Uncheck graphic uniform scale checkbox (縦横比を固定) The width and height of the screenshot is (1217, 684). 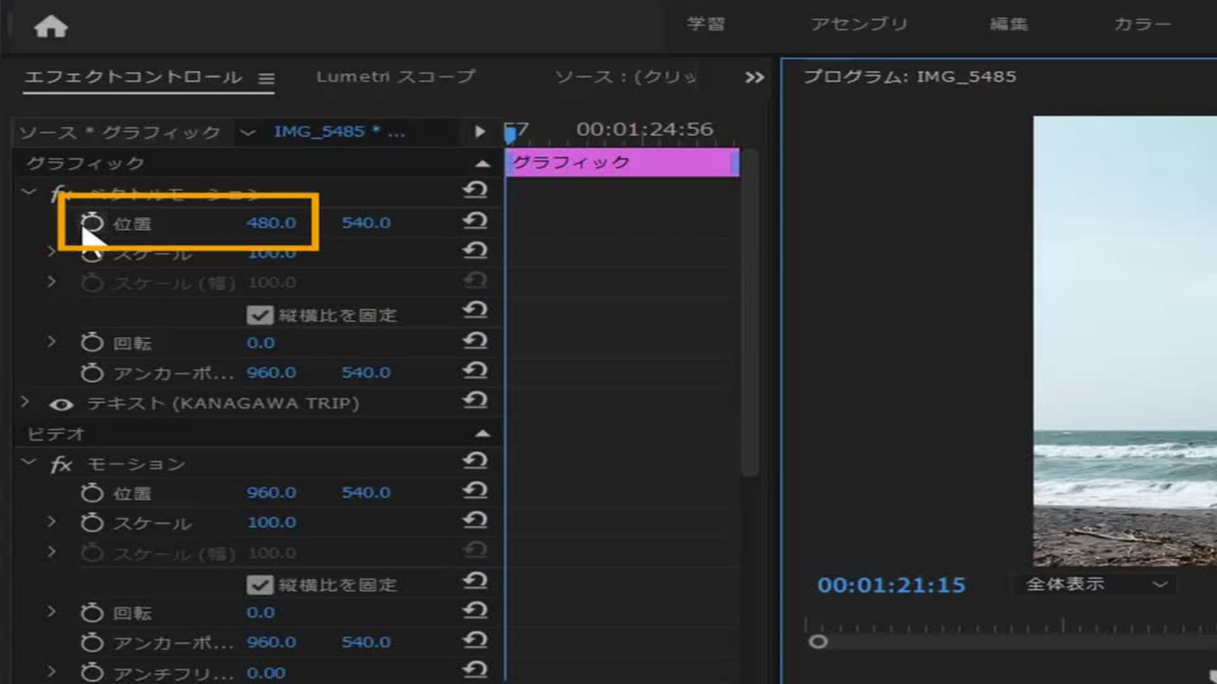(259, 315)
